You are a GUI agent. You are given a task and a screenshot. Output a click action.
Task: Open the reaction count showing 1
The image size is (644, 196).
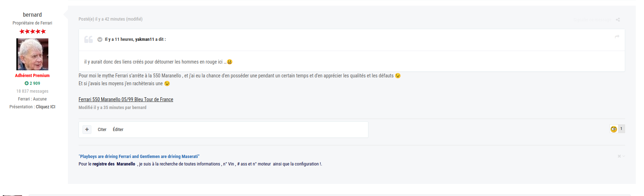[621, 129]
